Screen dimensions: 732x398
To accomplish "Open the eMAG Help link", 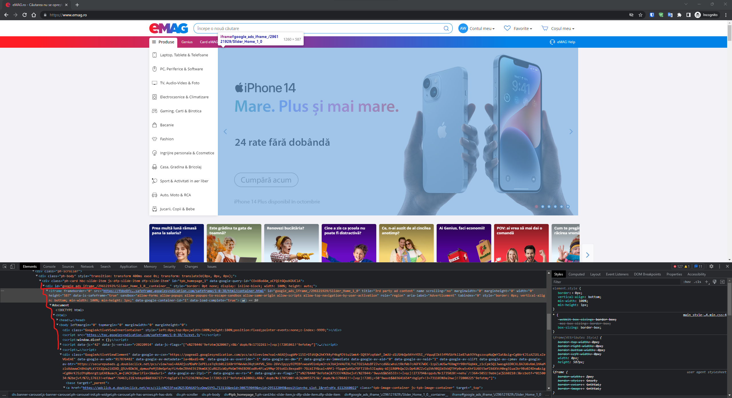I will (565, 42).
